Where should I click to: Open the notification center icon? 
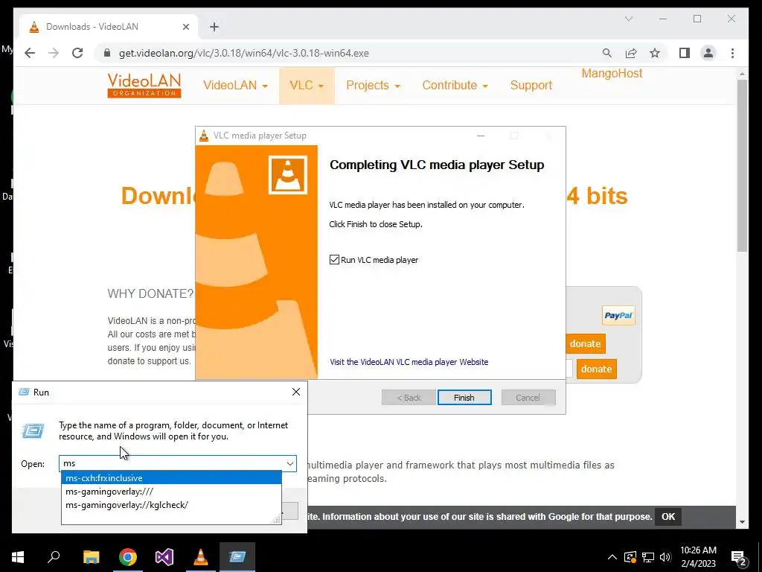click(x=739, y=558)
